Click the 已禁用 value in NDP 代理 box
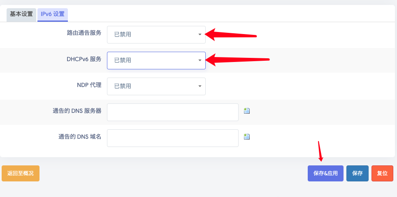 (123, 86)
